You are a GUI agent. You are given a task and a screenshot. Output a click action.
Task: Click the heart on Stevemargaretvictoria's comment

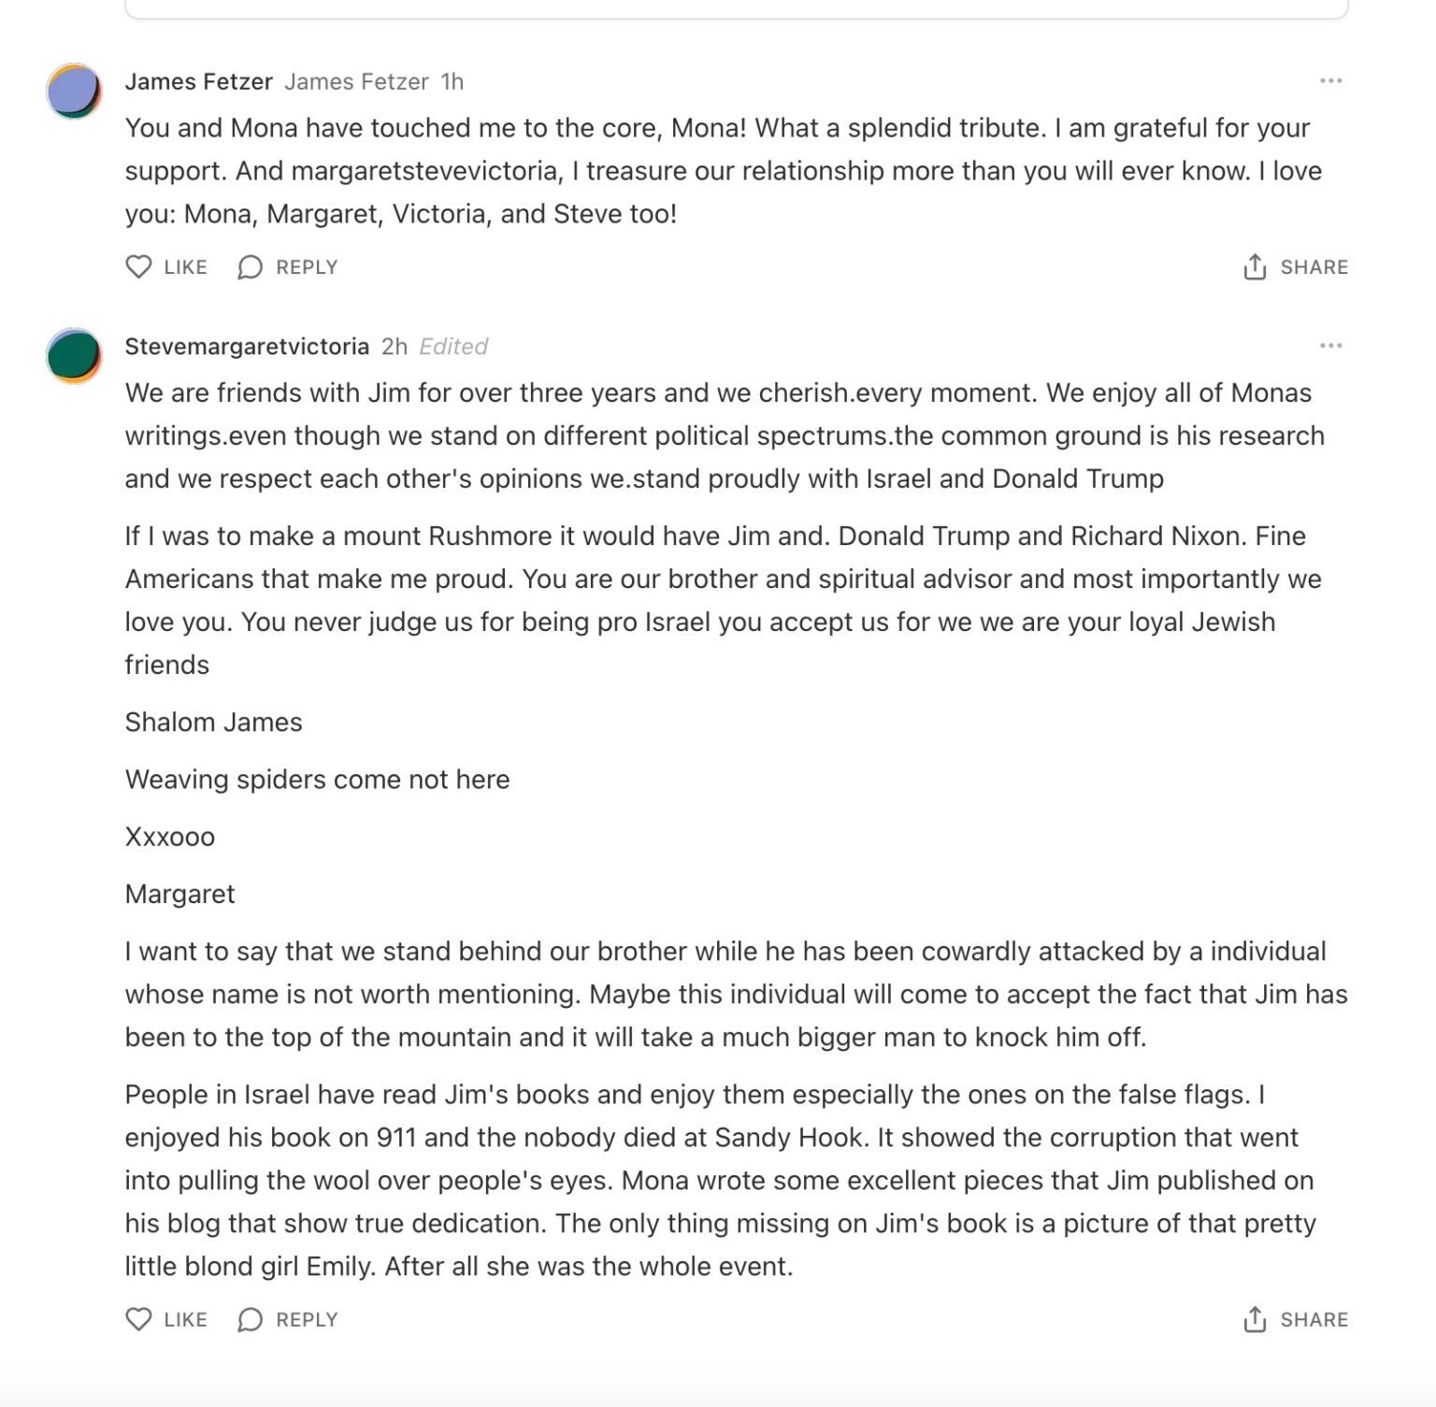(x=138, y=1319)
